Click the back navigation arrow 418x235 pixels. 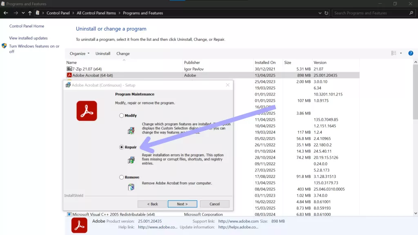[x=6, y=13]
